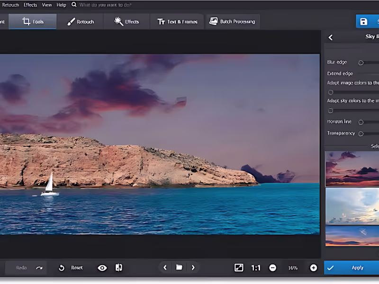The width and height of the screenshot is (379, 284).
Task: Click the Reset icon in bottom toolbar
Action: pyautogui.click(x=61, y=268)
